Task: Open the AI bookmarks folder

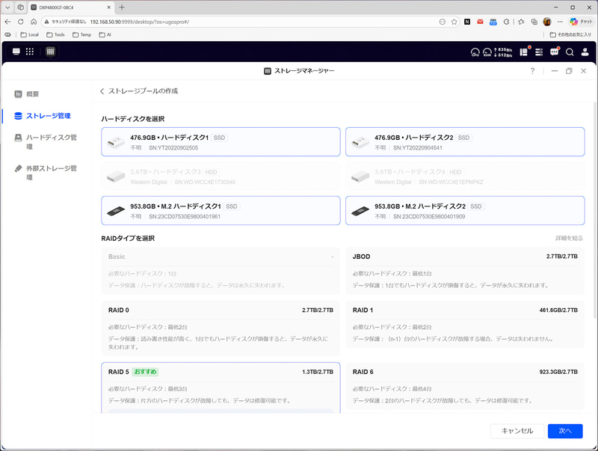Action: coord(105,34)
